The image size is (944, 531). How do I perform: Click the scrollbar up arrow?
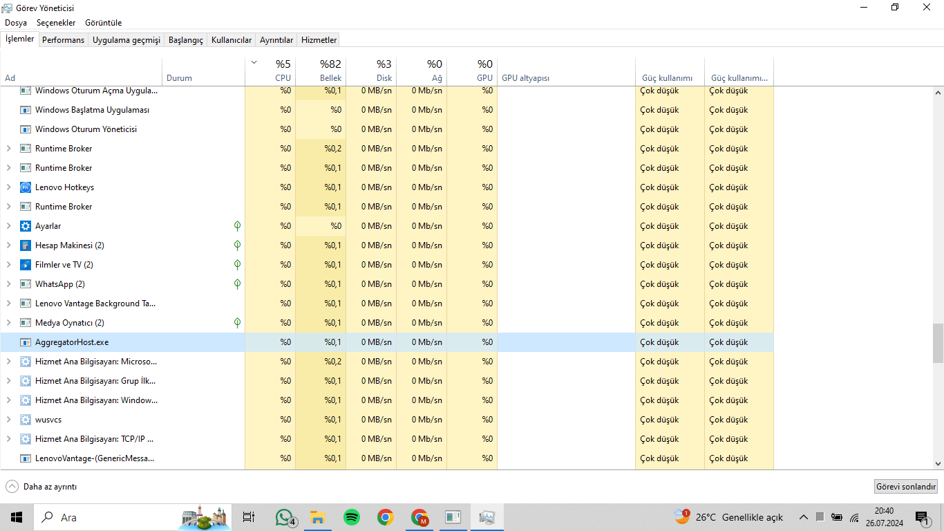(x=938, y=92)
